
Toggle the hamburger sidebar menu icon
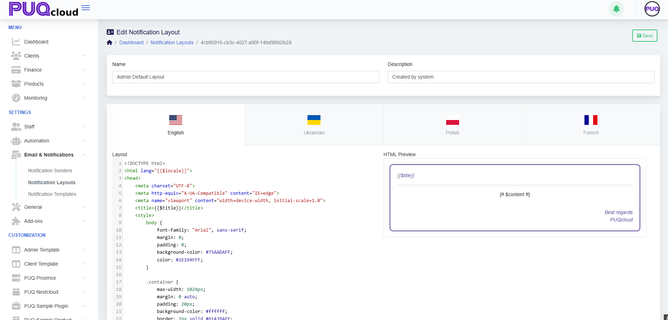86,8
